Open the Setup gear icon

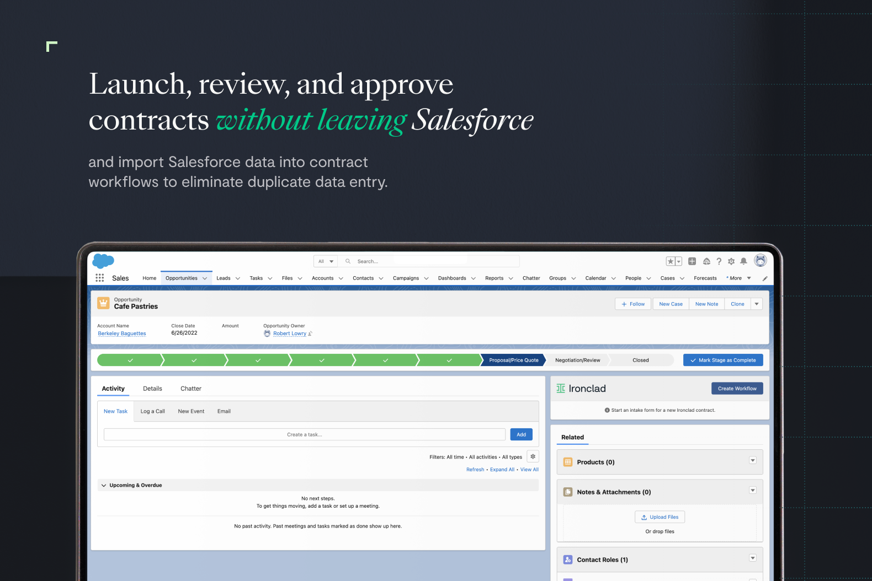[731, 261]
